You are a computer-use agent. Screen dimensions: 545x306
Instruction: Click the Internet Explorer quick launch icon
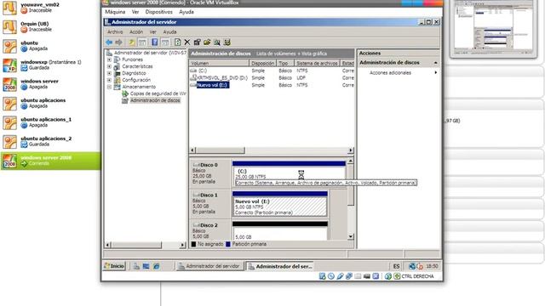click(x=157, y=266)
